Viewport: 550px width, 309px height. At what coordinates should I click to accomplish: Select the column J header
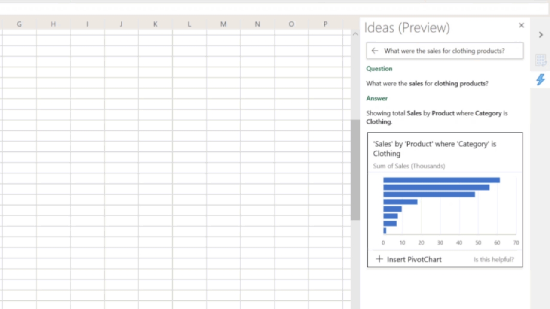click(121, 24)
